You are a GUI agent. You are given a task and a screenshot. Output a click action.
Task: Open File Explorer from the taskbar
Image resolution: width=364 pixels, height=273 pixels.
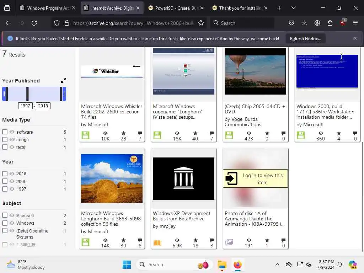(x=222, y=265)
